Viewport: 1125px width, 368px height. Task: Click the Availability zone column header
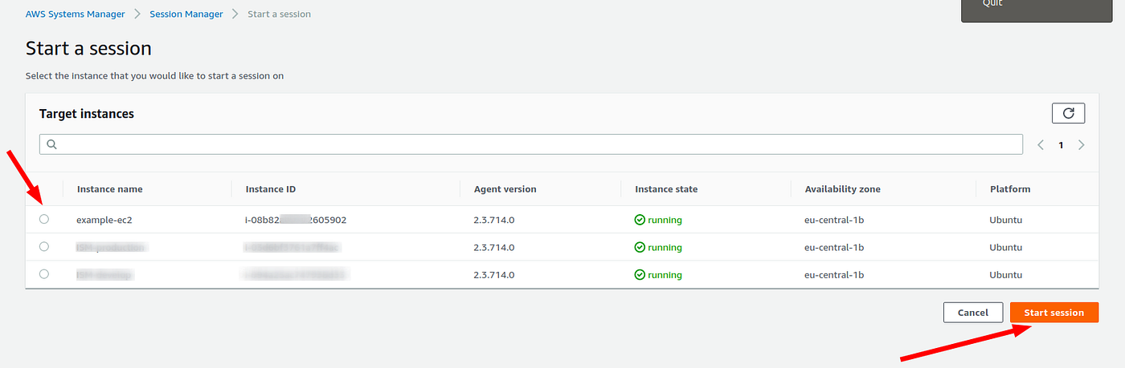click(x=842, y=189)
